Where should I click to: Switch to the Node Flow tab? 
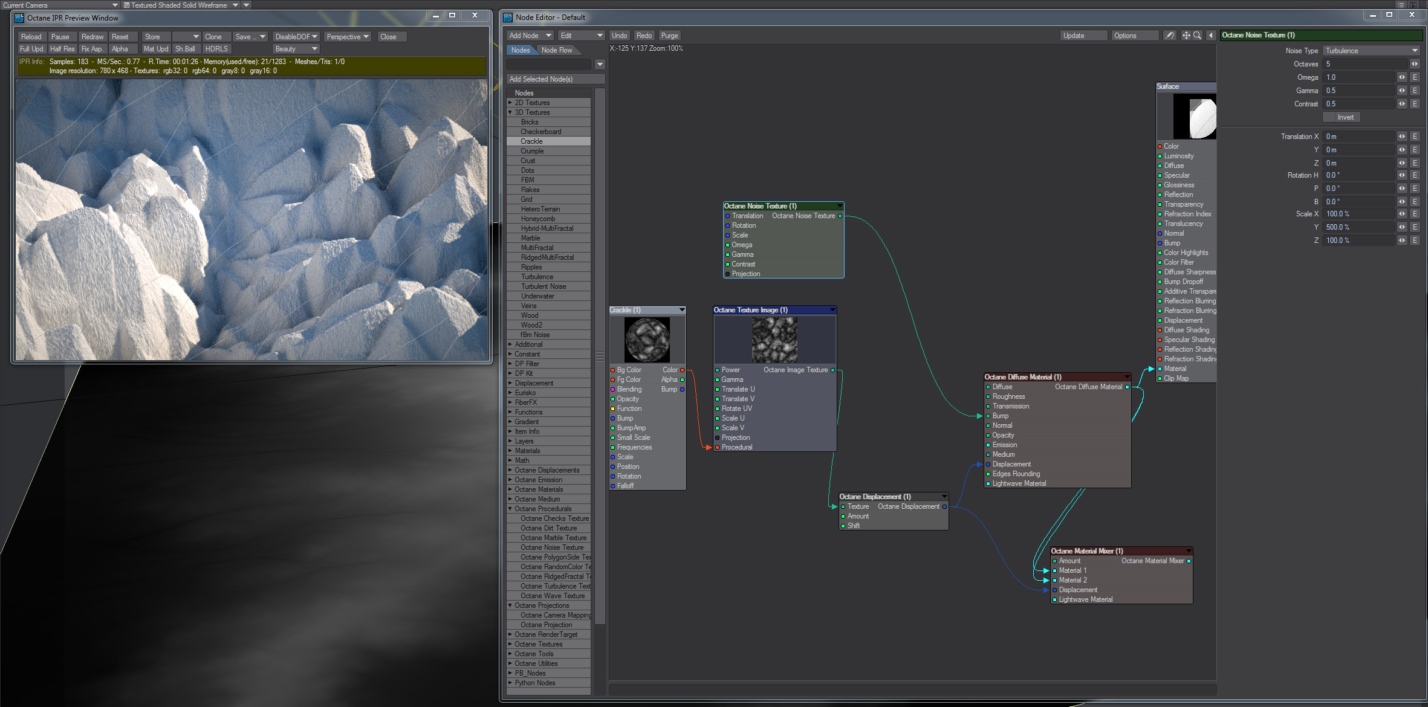tap(557, 50)
